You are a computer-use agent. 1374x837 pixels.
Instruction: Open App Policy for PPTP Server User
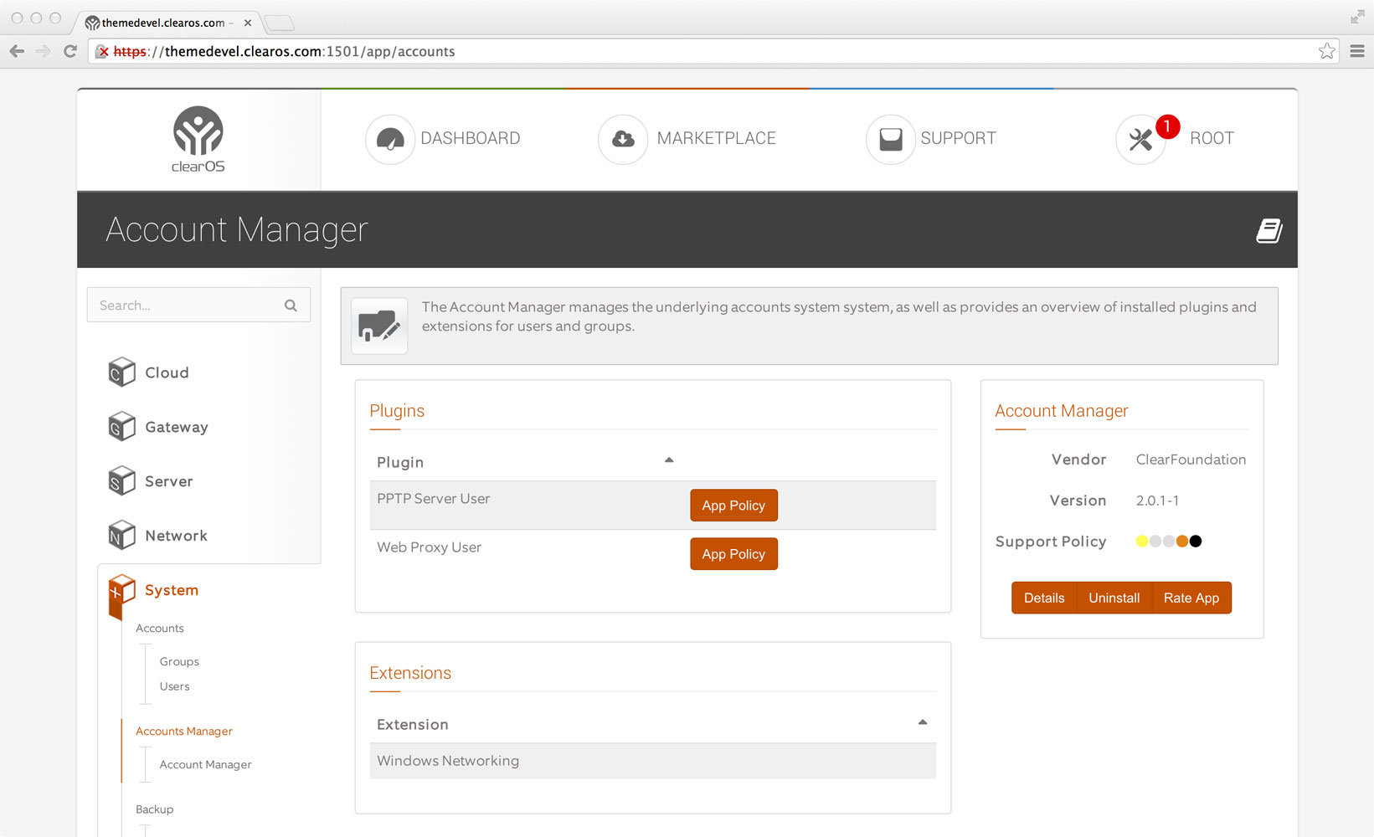(733, 506)
